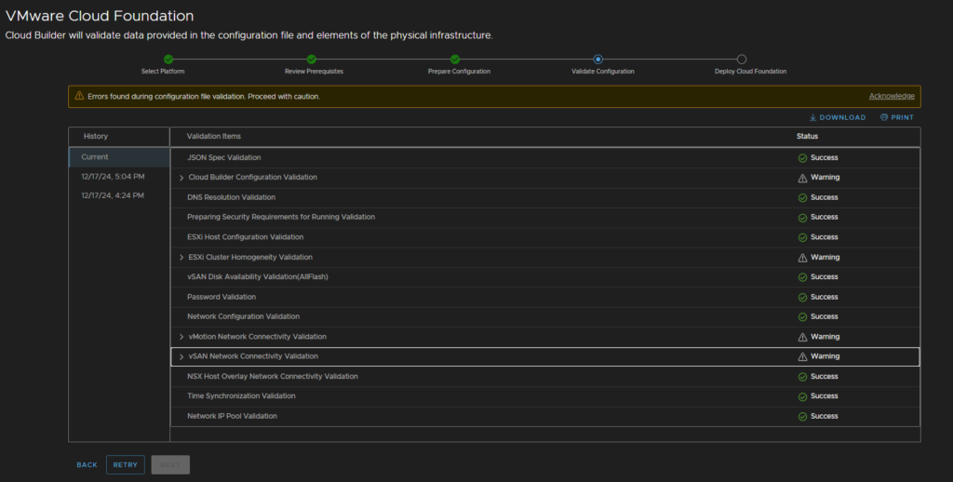Click RETRY to rerun validation
953x482 pixels.
point(126,465)
